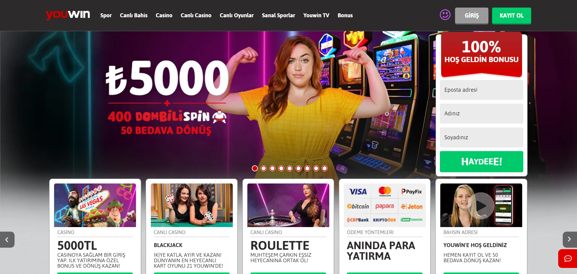Click the GİRİŞ login button
Screen dimensions: 577x274
tap(471, 16)
